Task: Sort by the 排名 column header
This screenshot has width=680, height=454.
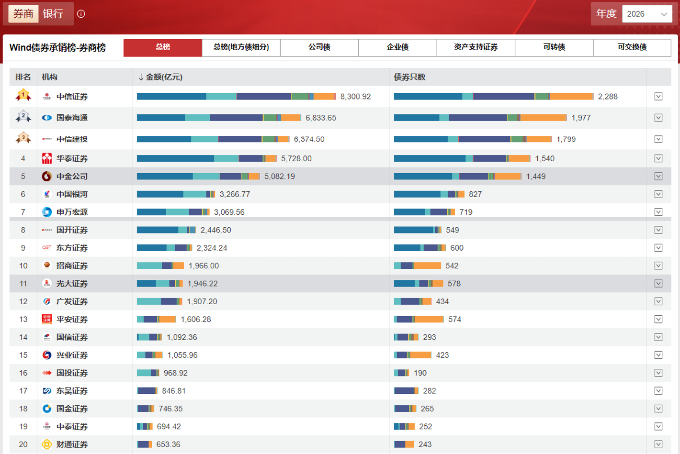Action: click(x=23, y=77)
